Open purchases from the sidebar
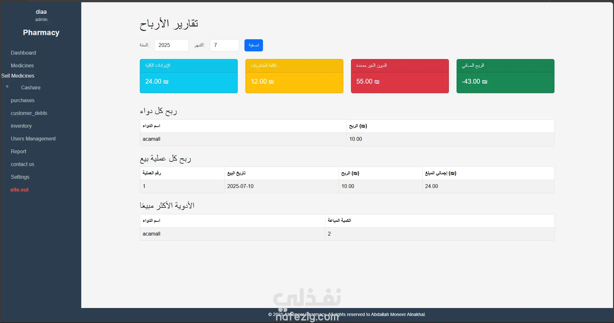The image size is (614, 323). pyautogui.click(x=23, y=100)
